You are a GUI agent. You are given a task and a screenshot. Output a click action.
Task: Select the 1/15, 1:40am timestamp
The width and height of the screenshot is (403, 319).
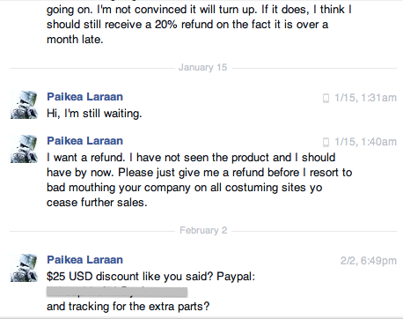[365, 142]
